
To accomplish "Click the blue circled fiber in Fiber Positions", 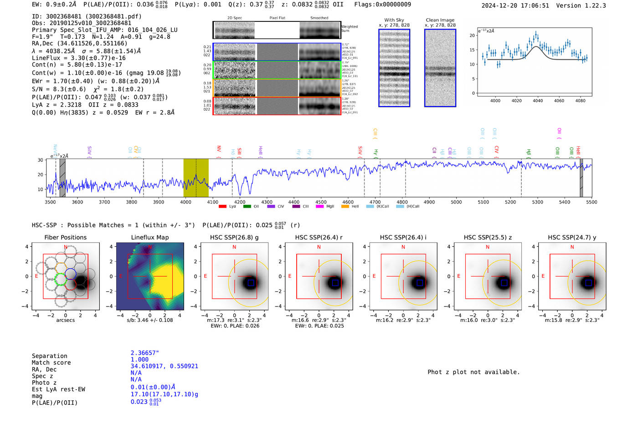I will pyautogui.click(x=70, y=274).
